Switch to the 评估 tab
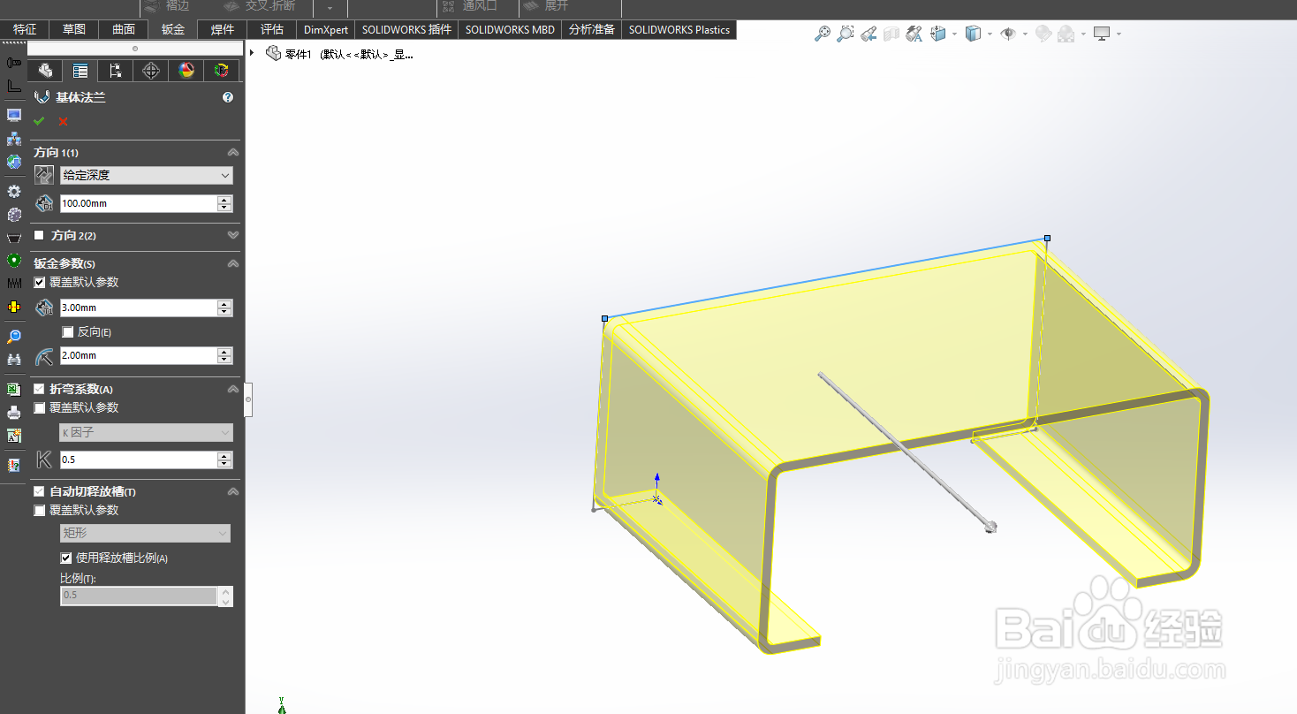 tap(272, 29)
